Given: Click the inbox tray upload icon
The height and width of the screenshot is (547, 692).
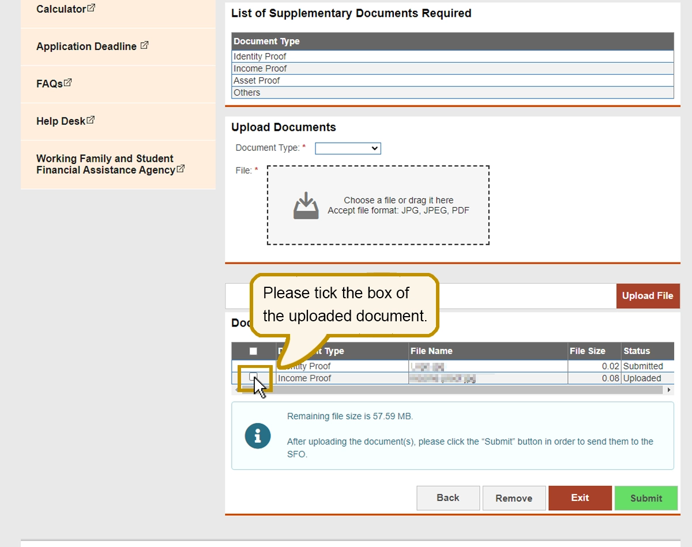Looking at the screenshot, I should click(x=306, y=206).
